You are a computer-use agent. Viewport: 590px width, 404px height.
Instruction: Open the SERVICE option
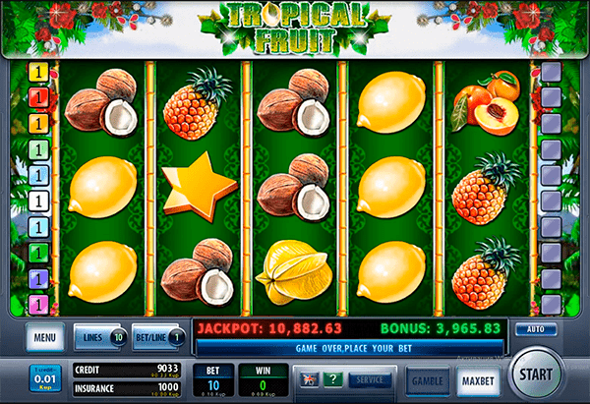tap(370, 380)
